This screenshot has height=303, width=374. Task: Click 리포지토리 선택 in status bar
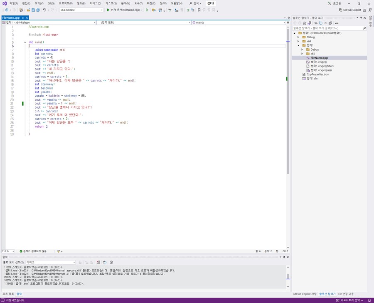pos(349,301)
